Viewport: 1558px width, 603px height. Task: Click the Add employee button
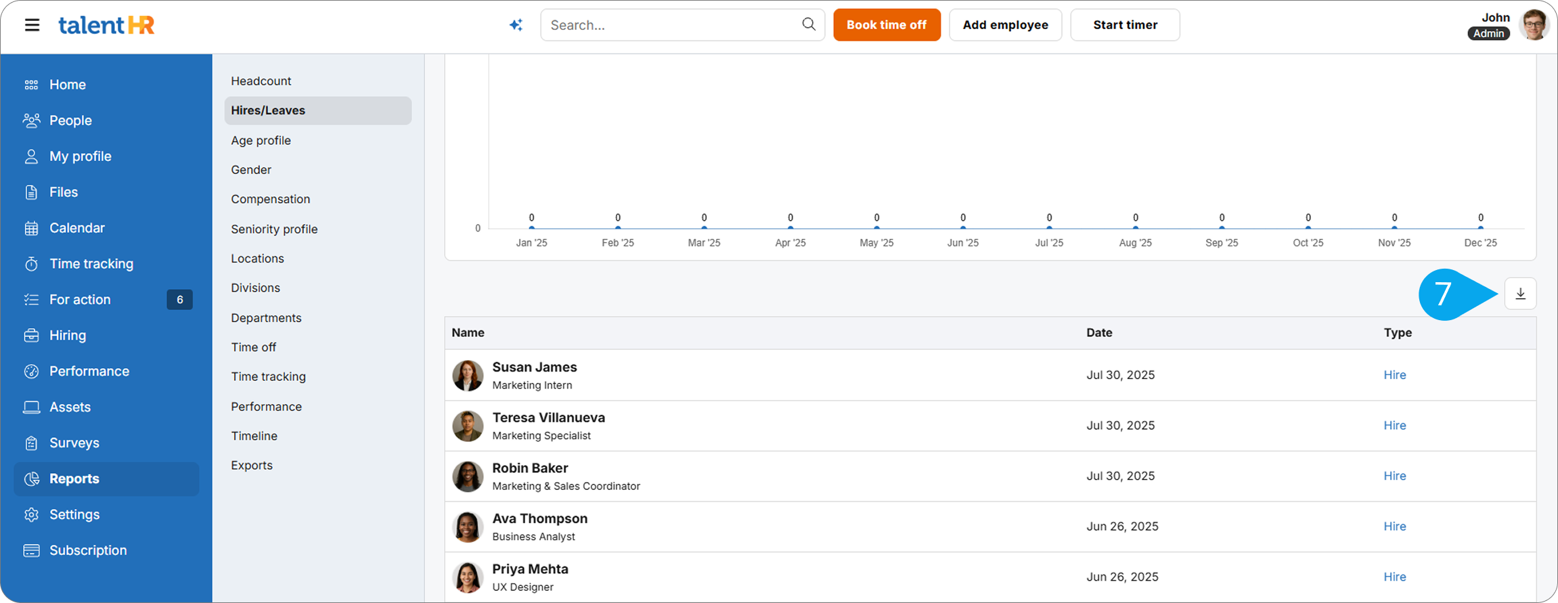tap(1004, 25)
